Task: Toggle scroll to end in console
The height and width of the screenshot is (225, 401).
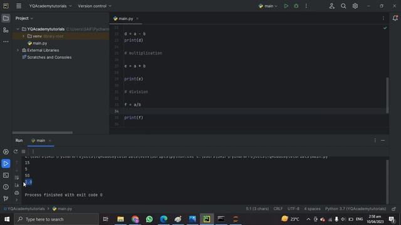Action: click(x=17, y=185)
